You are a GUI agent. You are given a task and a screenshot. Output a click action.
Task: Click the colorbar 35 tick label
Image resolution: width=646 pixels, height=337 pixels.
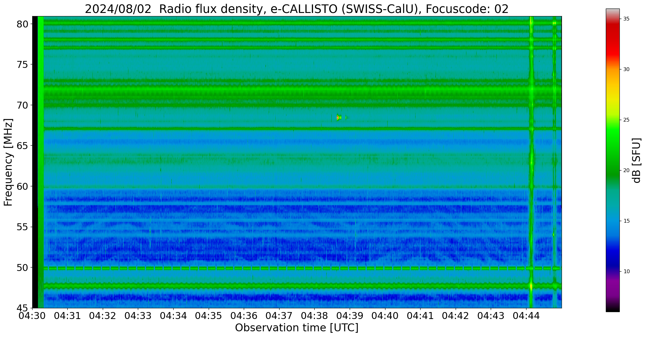click(x=626, y=19)
